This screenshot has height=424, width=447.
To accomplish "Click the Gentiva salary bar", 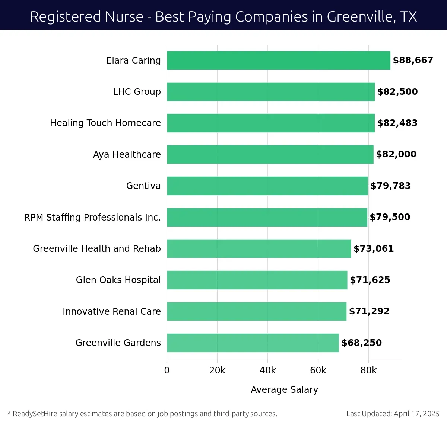I will pyautogui.click(x=267, y=186).
